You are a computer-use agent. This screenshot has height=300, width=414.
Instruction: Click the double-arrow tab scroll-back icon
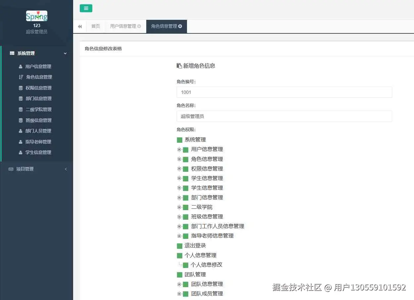coord(80,26)
